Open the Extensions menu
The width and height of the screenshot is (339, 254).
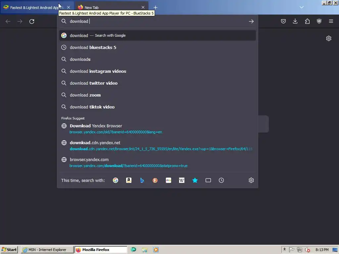pyautogui.click(x=307, y=21)
